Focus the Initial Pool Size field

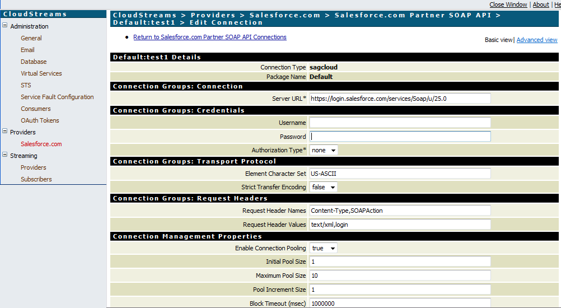400,262
